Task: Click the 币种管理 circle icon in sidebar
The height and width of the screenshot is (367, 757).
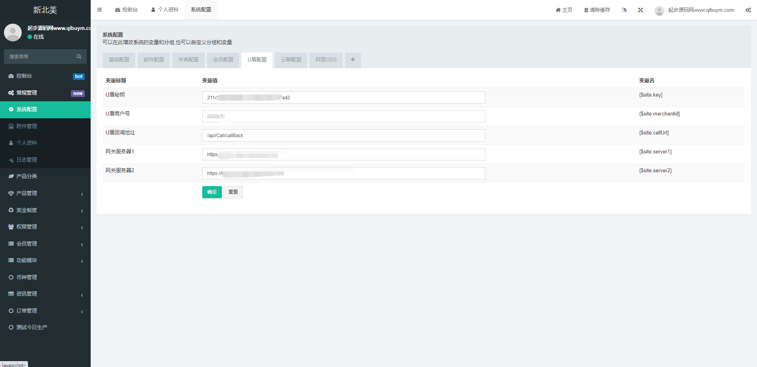Action: click(x=11, y=277)
